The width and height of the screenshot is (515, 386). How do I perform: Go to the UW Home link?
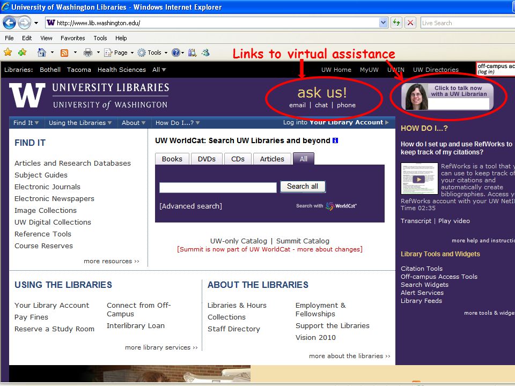click(336, 70)
